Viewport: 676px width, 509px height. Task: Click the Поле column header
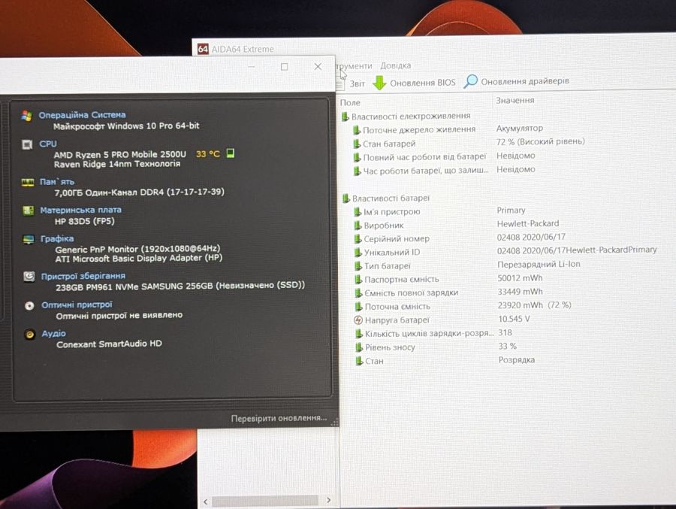click(x=350, y=103)
